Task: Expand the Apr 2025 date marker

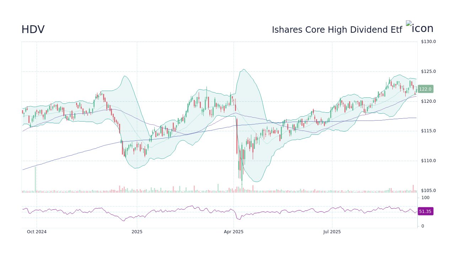Action: point(234,231)
